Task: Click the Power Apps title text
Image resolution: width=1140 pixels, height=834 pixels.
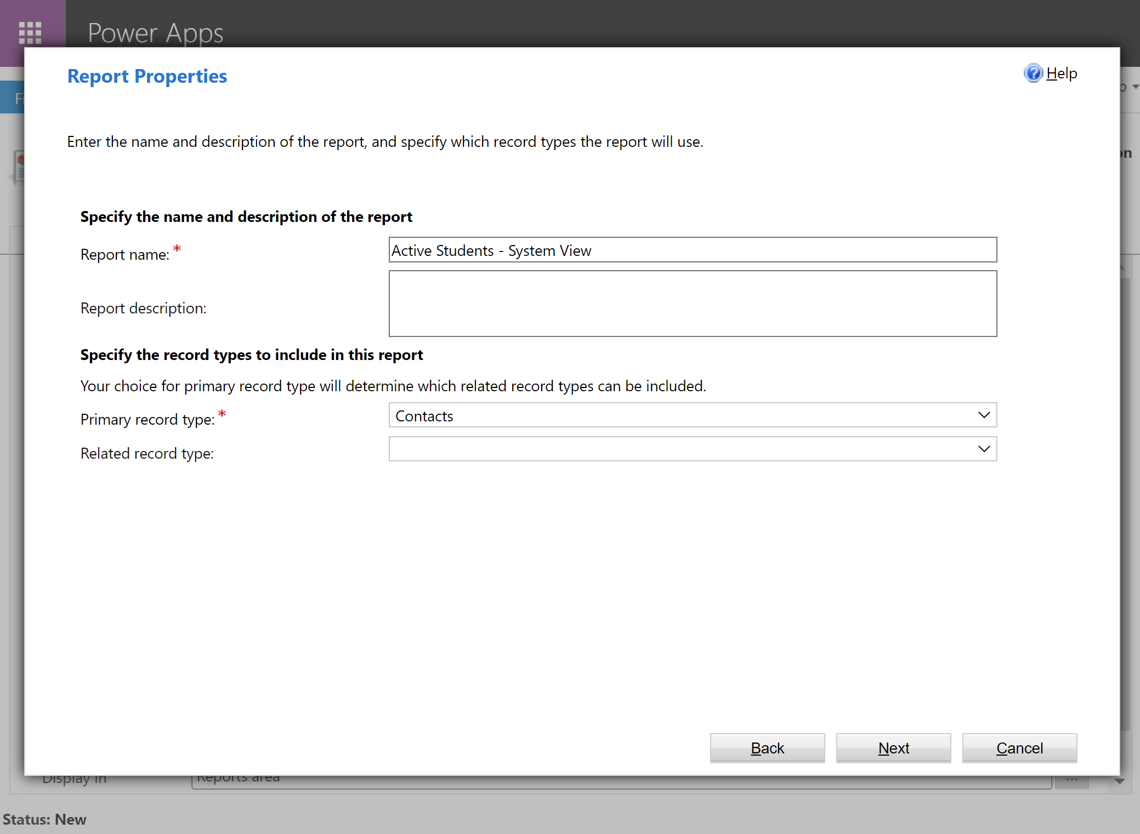Action: pos(156,33)
